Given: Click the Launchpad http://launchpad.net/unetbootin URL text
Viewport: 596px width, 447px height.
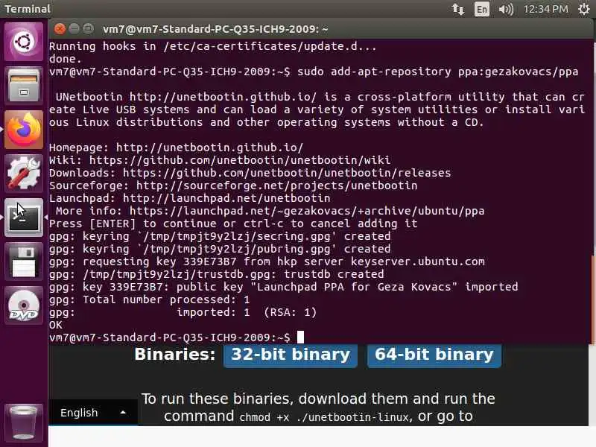Looking at the screenshot, I should pos(226,198).
